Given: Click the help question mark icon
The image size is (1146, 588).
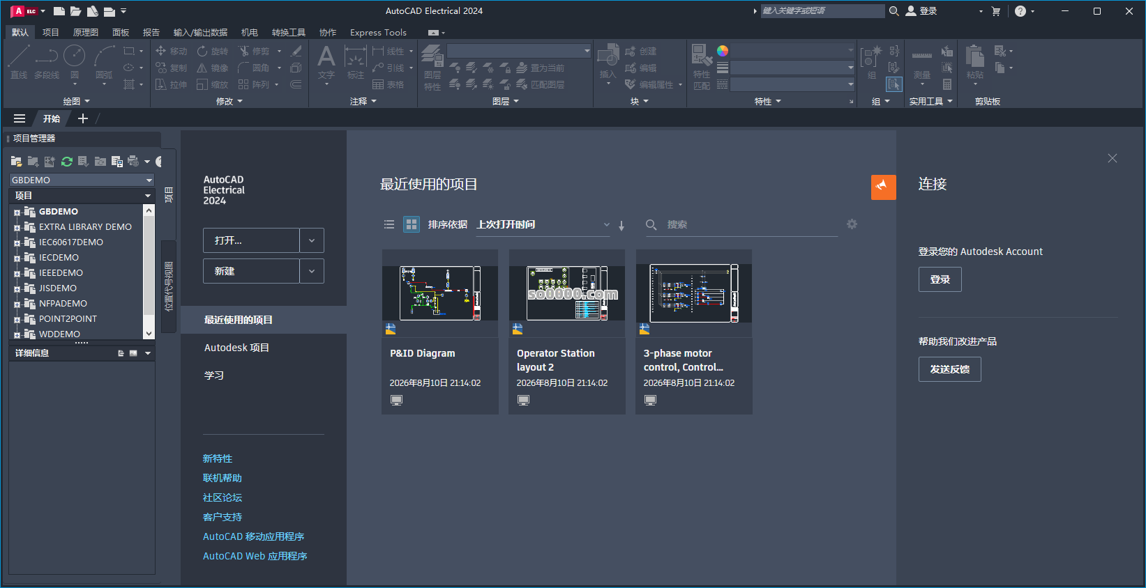Looking at the screenshot, I should pos(1020,11).
